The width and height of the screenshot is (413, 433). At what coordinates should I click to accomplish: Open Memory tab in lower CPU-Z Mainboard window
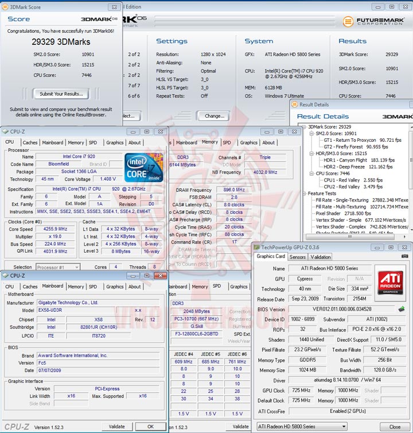[x=76, y=287]
